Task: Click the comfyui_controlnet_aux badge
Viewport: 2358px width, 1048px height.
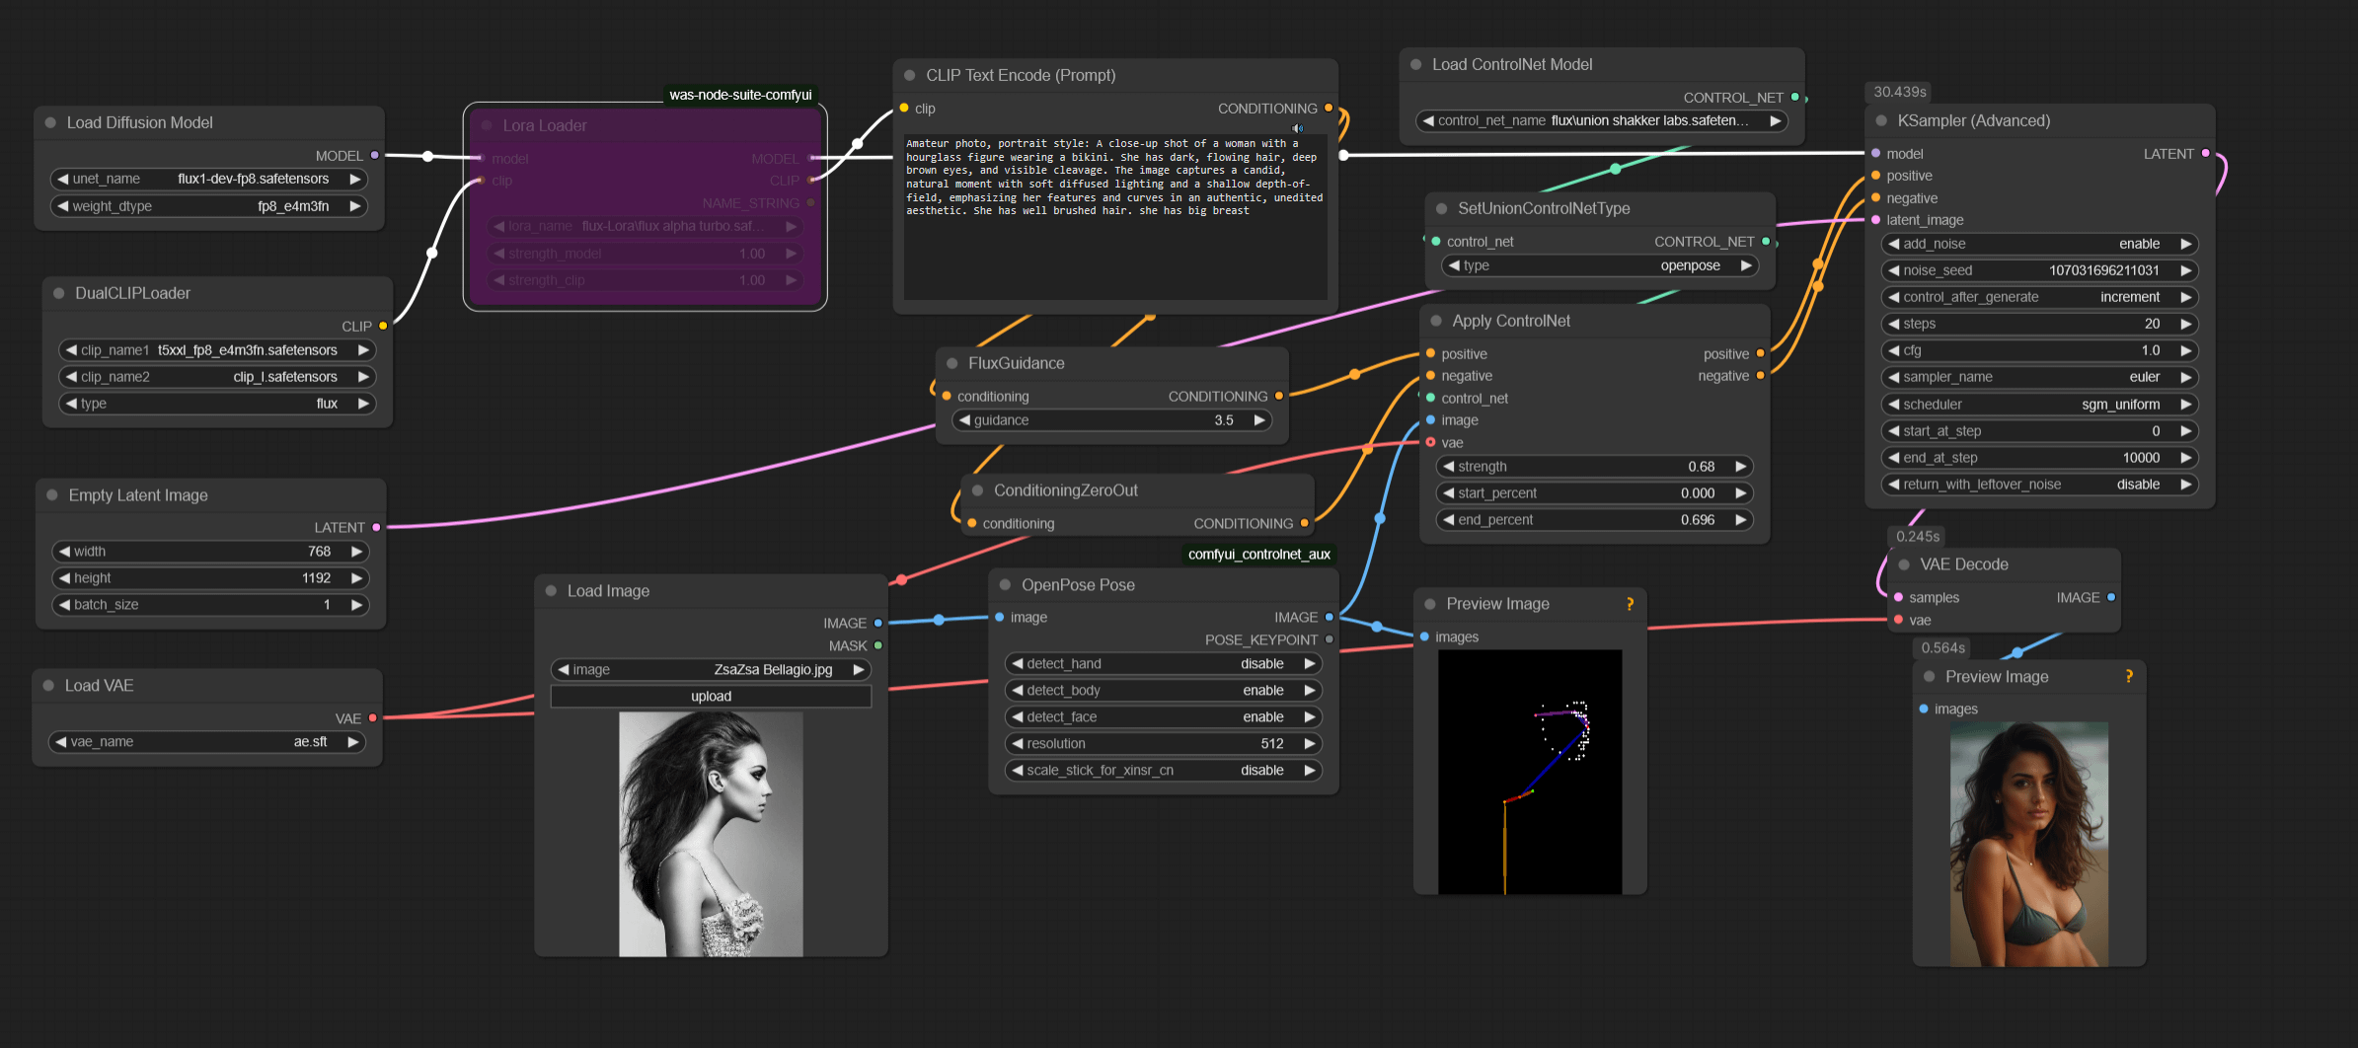Action: tap(1258, 555)
